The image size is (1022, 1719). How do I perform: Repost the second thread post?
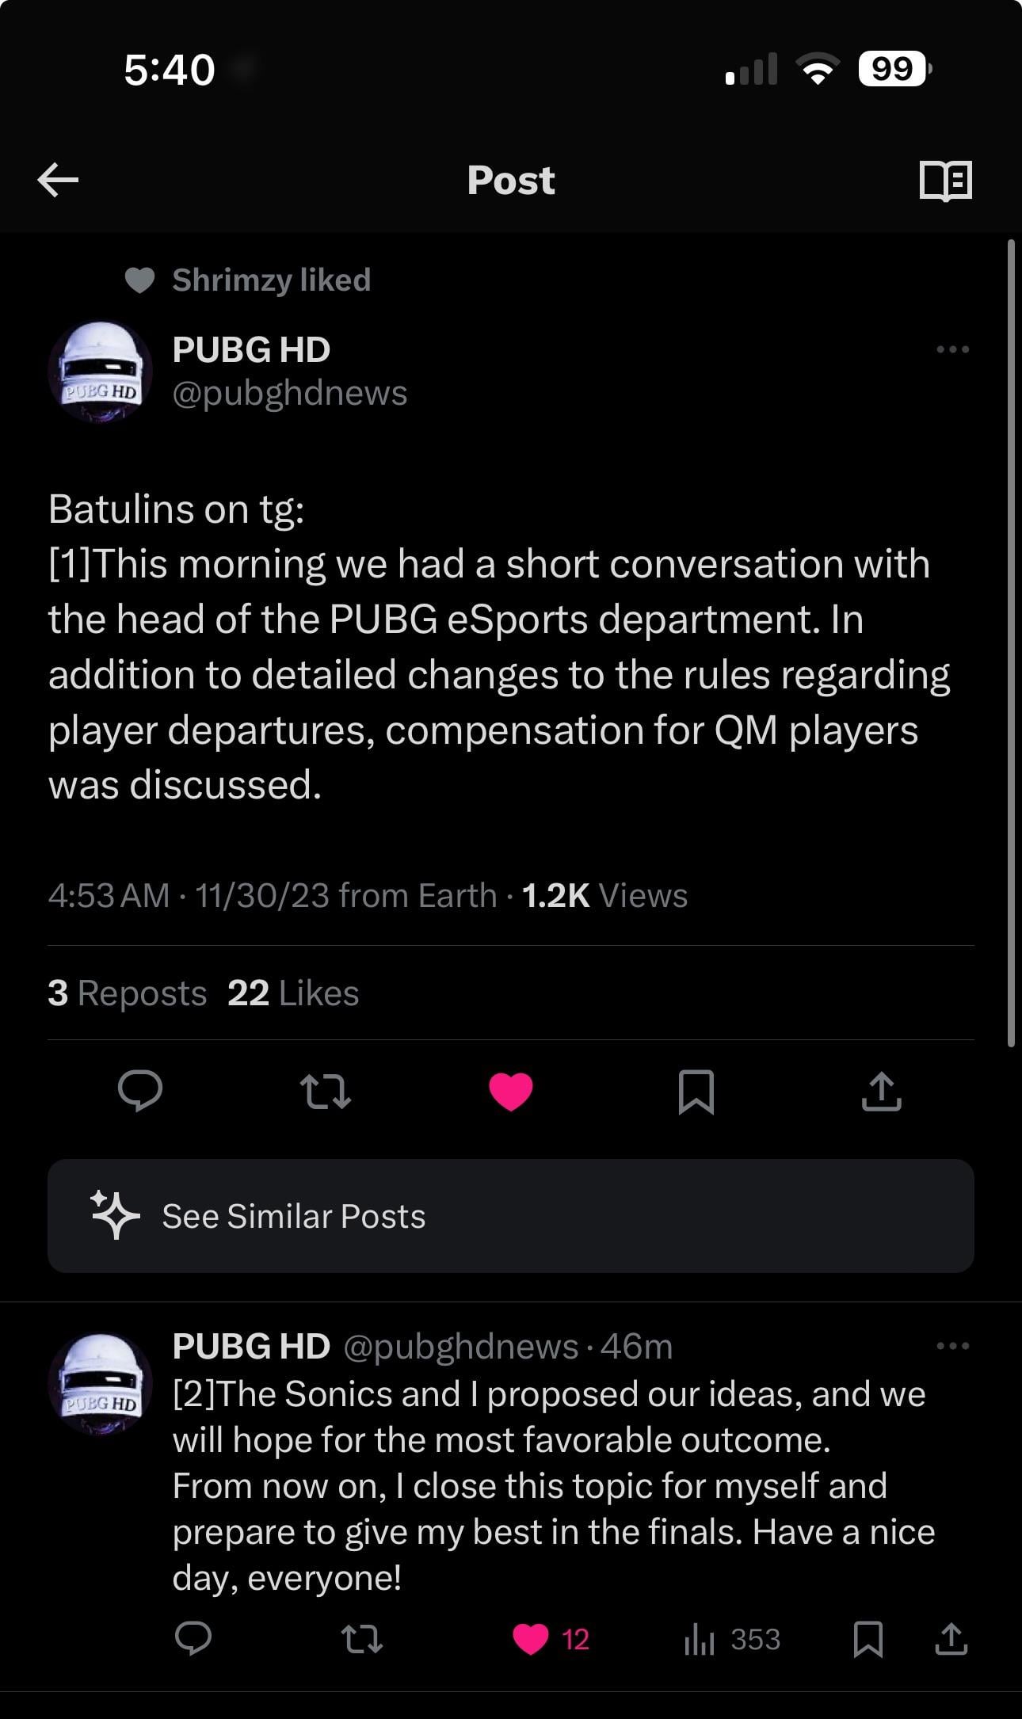click(x=361, y=1639)
